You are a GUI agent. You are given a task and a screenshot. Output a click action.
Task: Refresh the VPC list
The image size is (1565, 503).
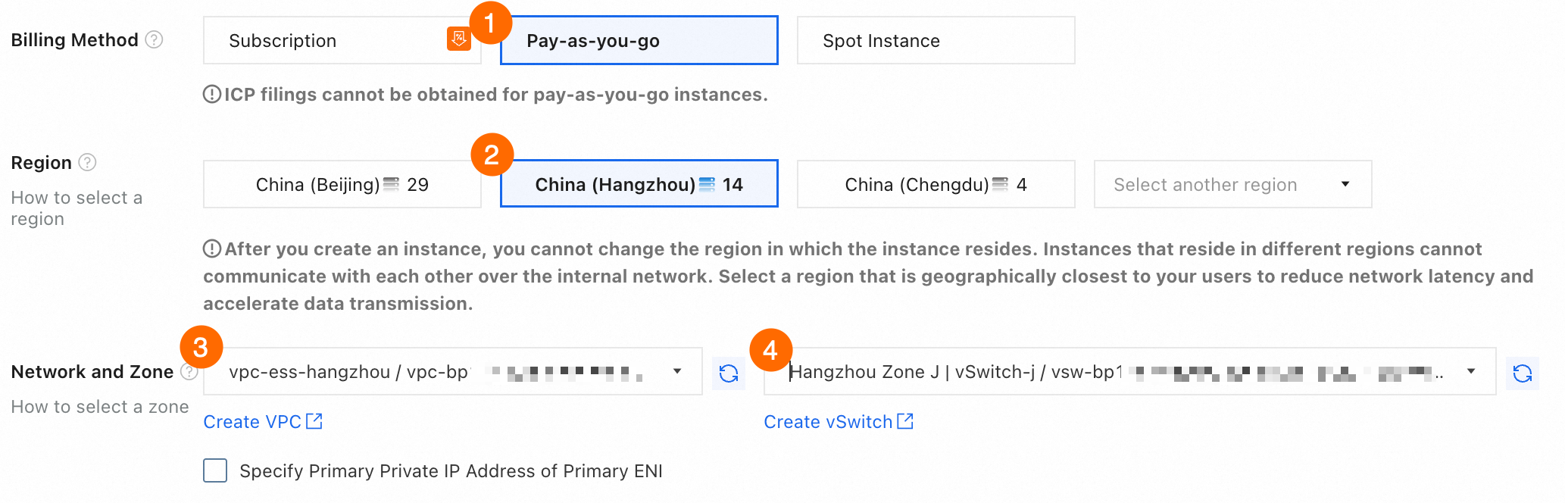729,373
